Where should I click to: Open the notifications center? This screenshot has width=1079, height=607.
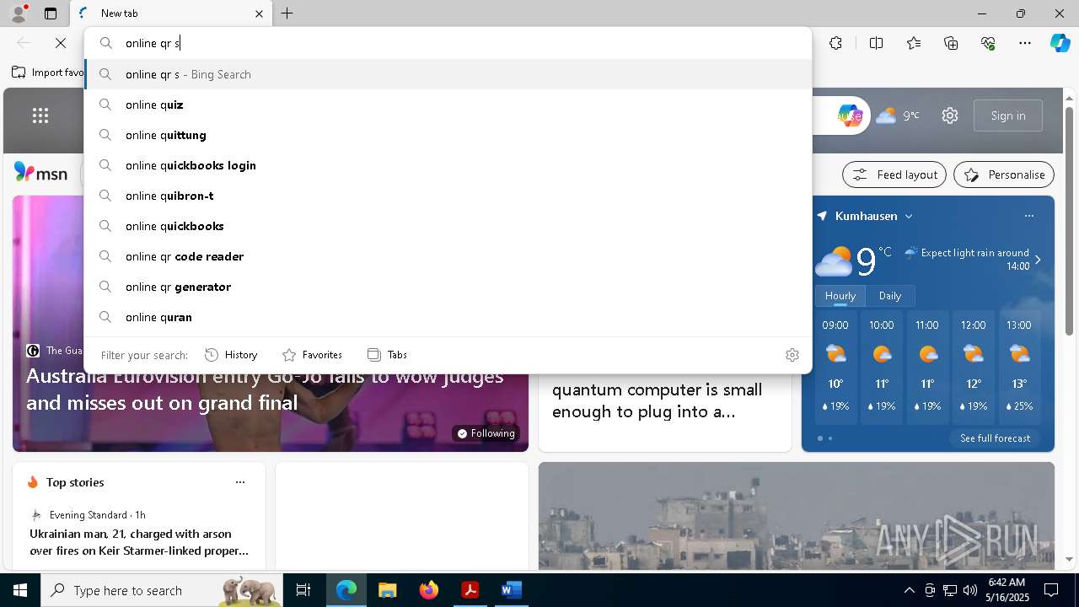coord(1051,590)
